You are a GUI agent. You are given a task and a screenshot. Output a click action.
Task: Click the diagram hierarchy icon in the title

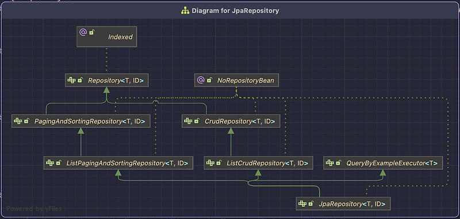[185, 11]
